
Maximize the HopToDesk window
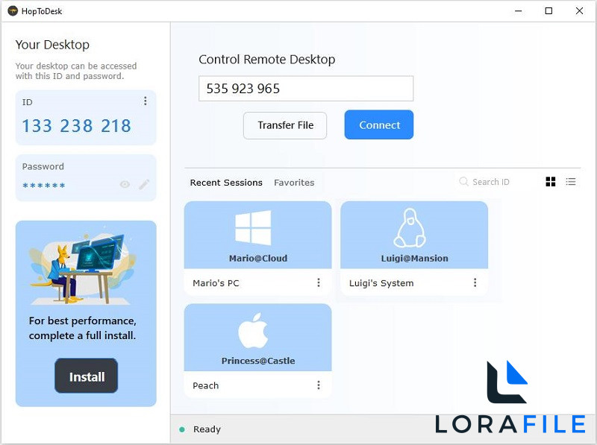coord(548,11)
